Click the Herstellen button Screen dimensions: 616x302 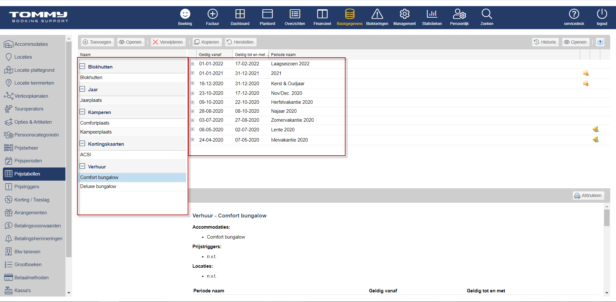(240, 42)
